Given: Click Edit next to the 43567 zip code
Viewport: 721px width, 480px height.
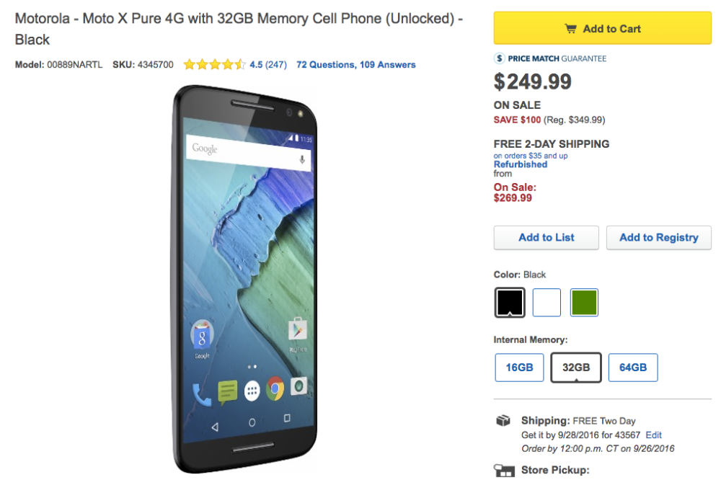Looking at the screenshot, I should tap(653, 435).
